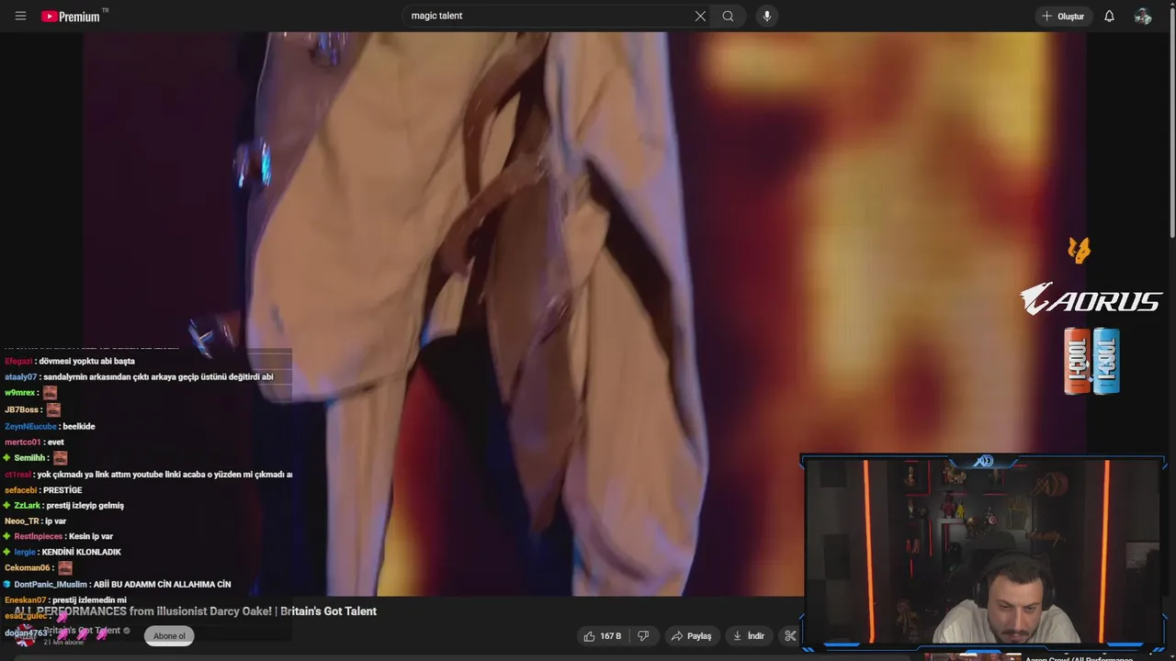This screenshot has height=661, width=1176.
Task: Open the Britain's Got Talent channel avatar
Action: (x=25, y=634)
